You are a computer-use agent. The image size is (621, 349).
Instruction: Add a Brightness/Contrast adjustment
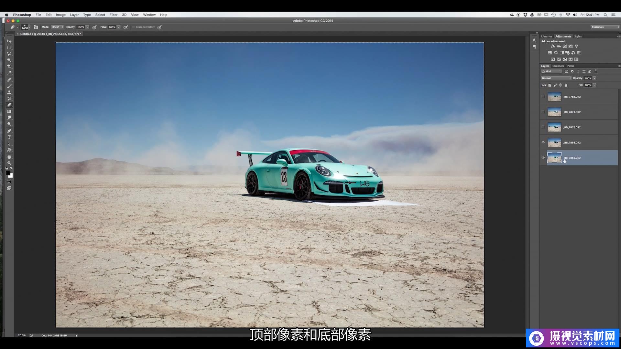point(553,46)
